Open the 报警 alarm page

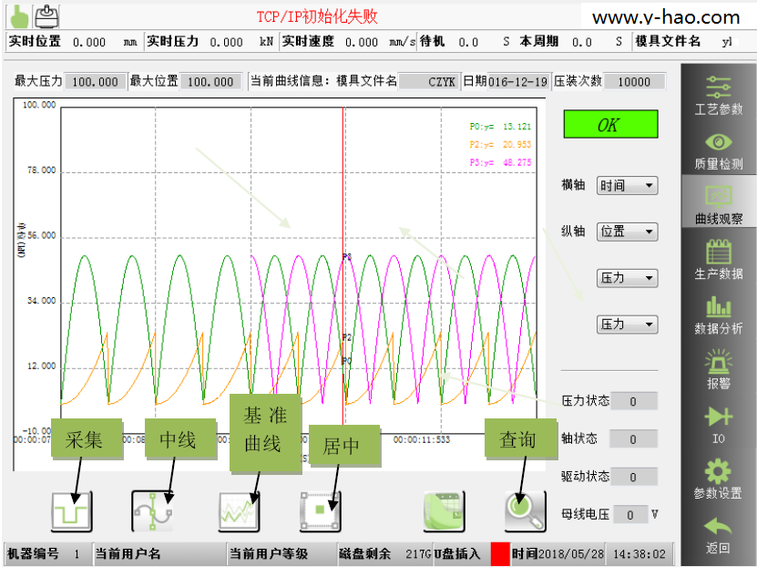[x=718, y=369]
